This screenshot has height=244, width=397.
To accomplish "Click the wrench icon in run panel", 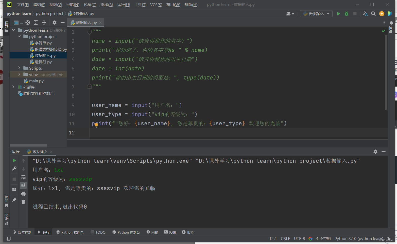I will coord(14,169).
